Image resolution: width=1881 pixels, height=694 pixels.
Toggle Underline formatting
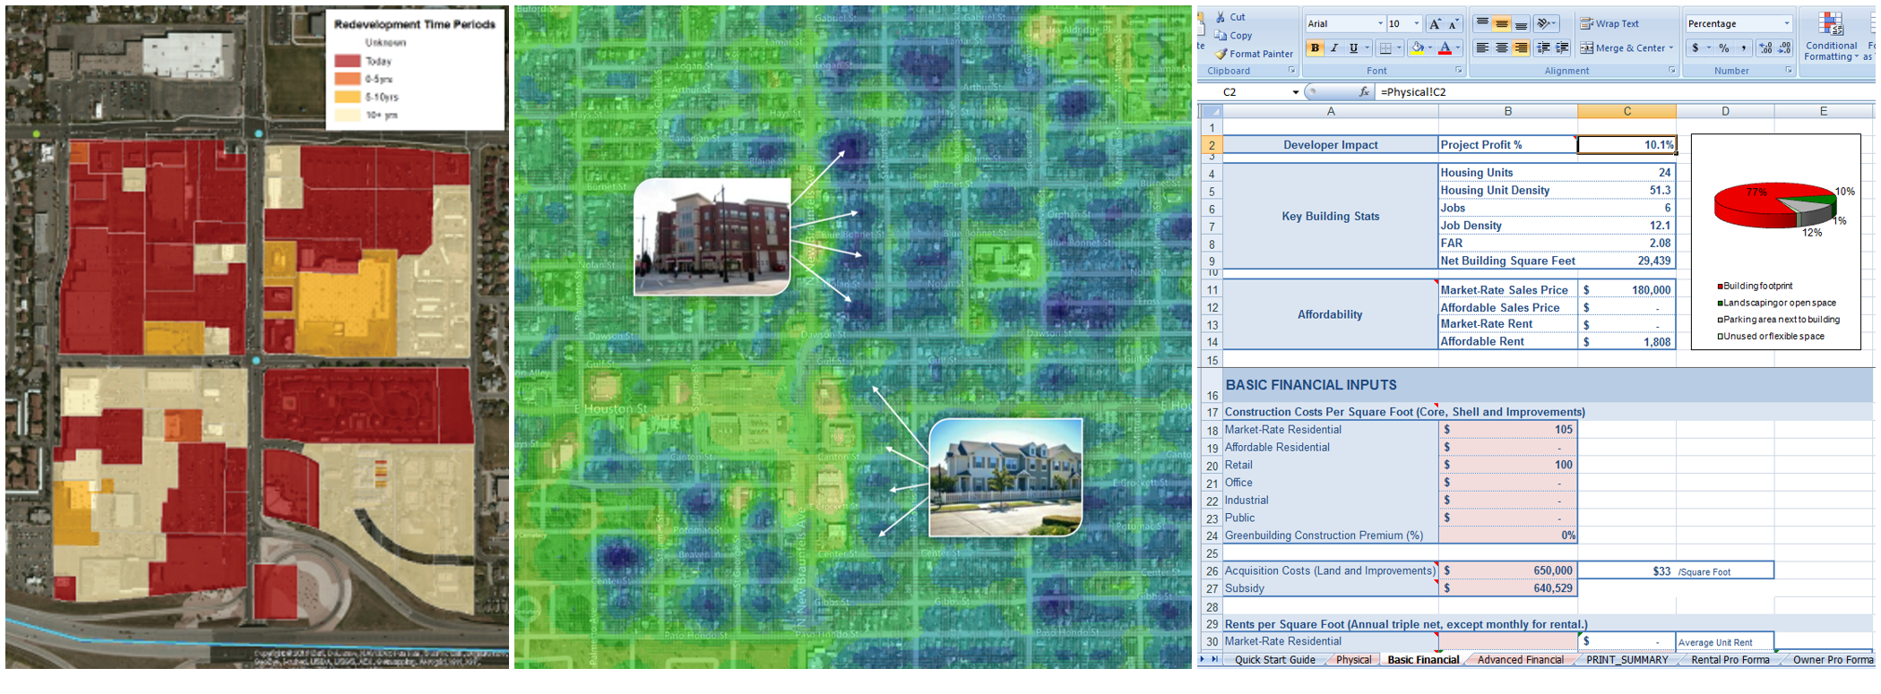pos(1353,48)
